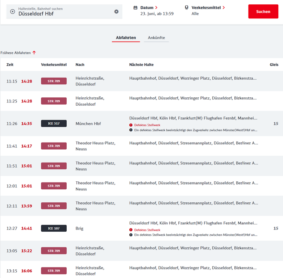283x278 pixels.
Task: Click next stops of ICE 517 row
Action: click(x=193, y=118)
